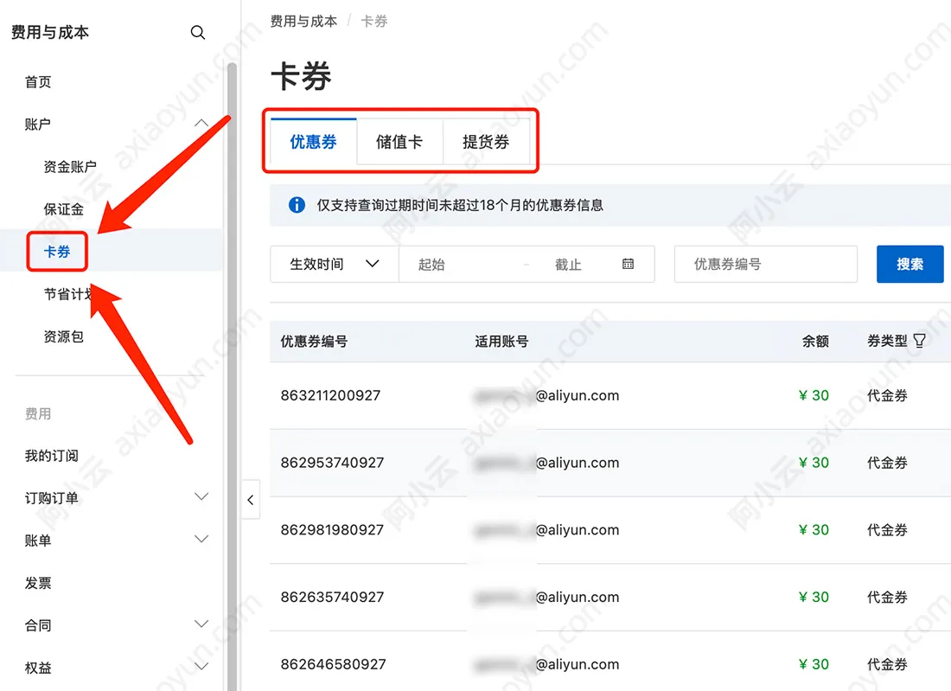Switch to the 提货券 tab
Image resolution: width=951 pixels, height=691 pixels.
[486, 141]
